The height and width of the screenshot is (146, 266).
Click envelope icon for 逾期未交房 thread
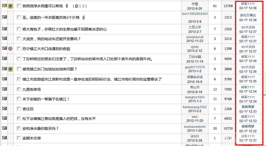(5, 138)
